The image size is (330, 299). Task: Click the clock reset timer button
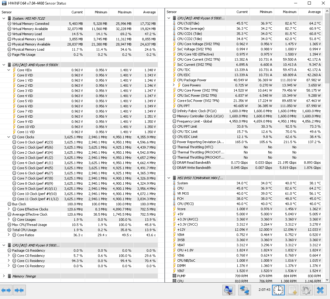pyautogui.click(x=278, y=290)
